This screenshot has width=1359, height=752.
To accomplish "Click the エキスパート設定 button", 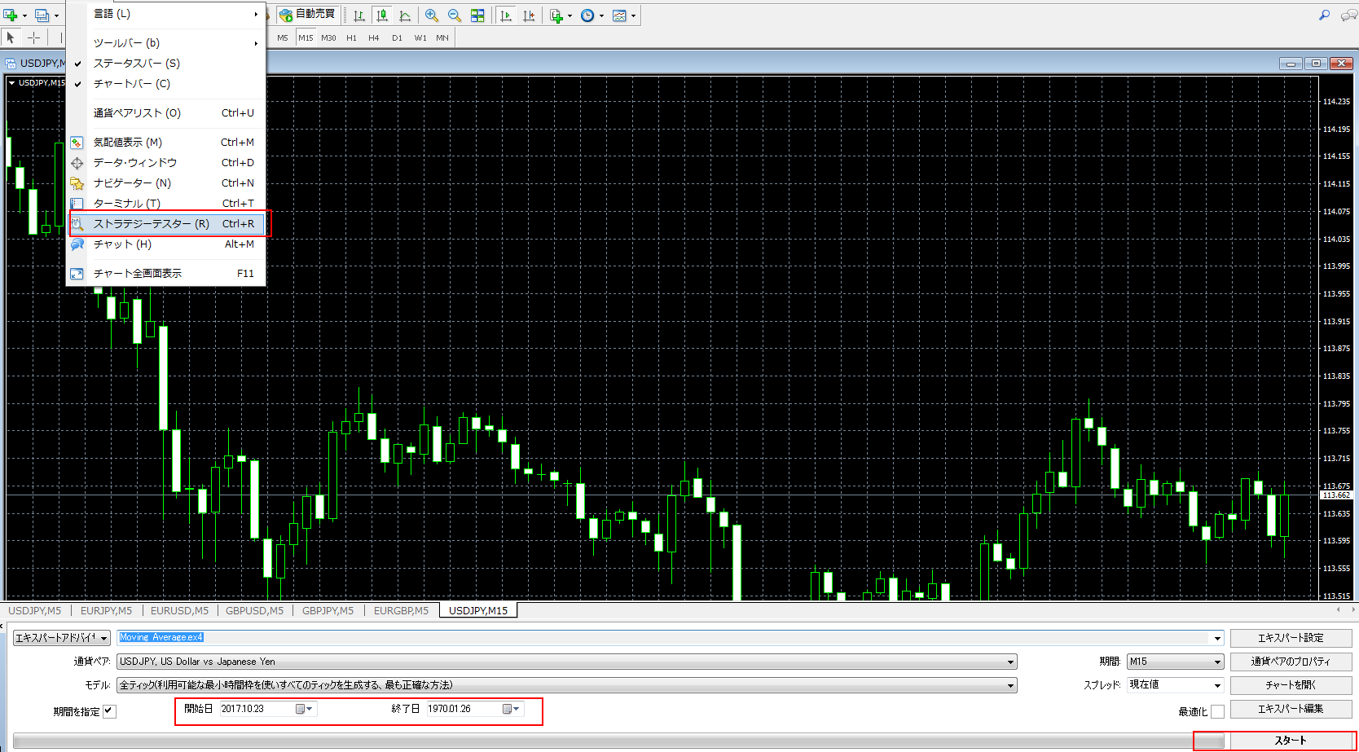I will pos(1291,638).
